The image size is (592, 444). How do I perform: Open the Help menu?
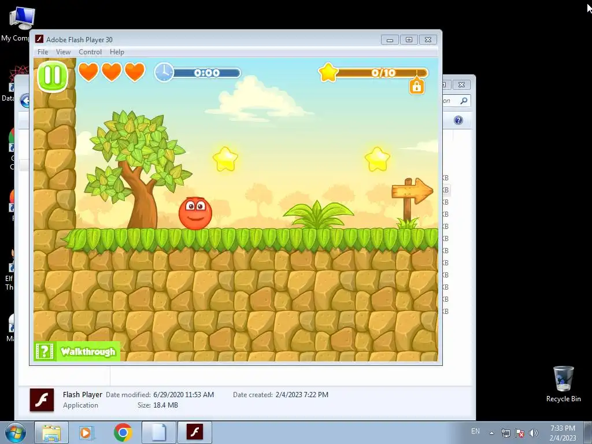(117, 52)
